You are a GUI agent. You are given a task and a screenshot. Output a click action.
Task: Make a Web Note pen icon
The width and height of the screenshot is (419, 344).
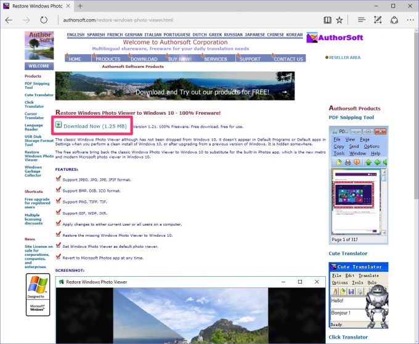(x=378, y=20)
